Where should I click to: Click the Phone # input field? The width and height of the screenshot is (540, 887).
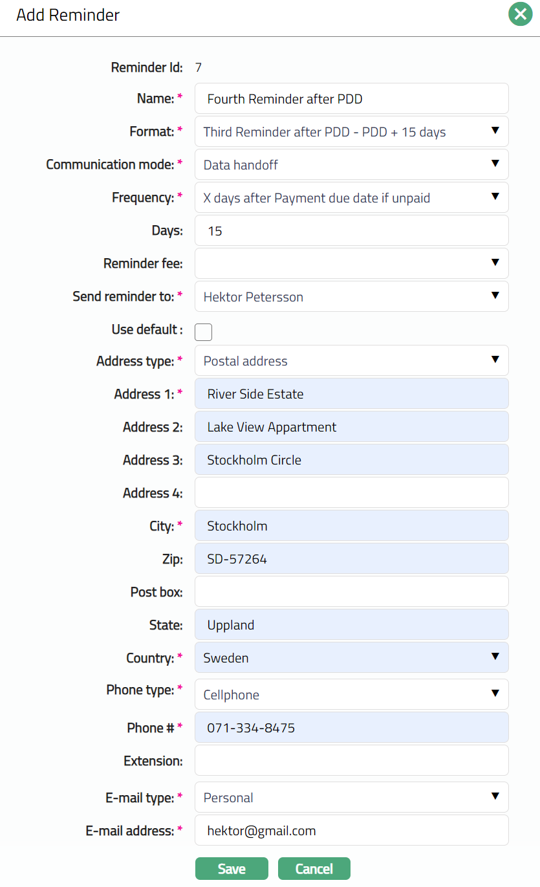tap(351, 727)
